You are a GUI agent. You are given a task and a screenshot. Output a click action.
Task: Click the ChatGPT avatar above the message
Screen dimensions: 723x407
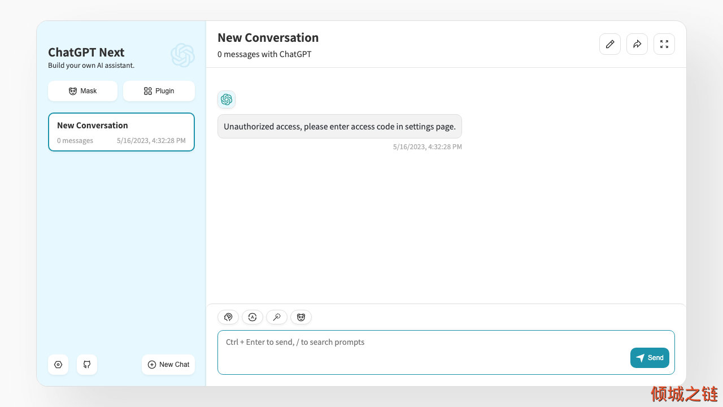227,99
